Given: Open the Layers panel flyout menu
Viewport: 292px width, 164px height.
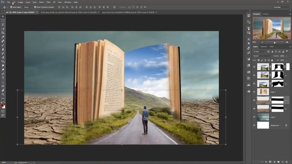Looking at the screenshot, I should (290, 46).
